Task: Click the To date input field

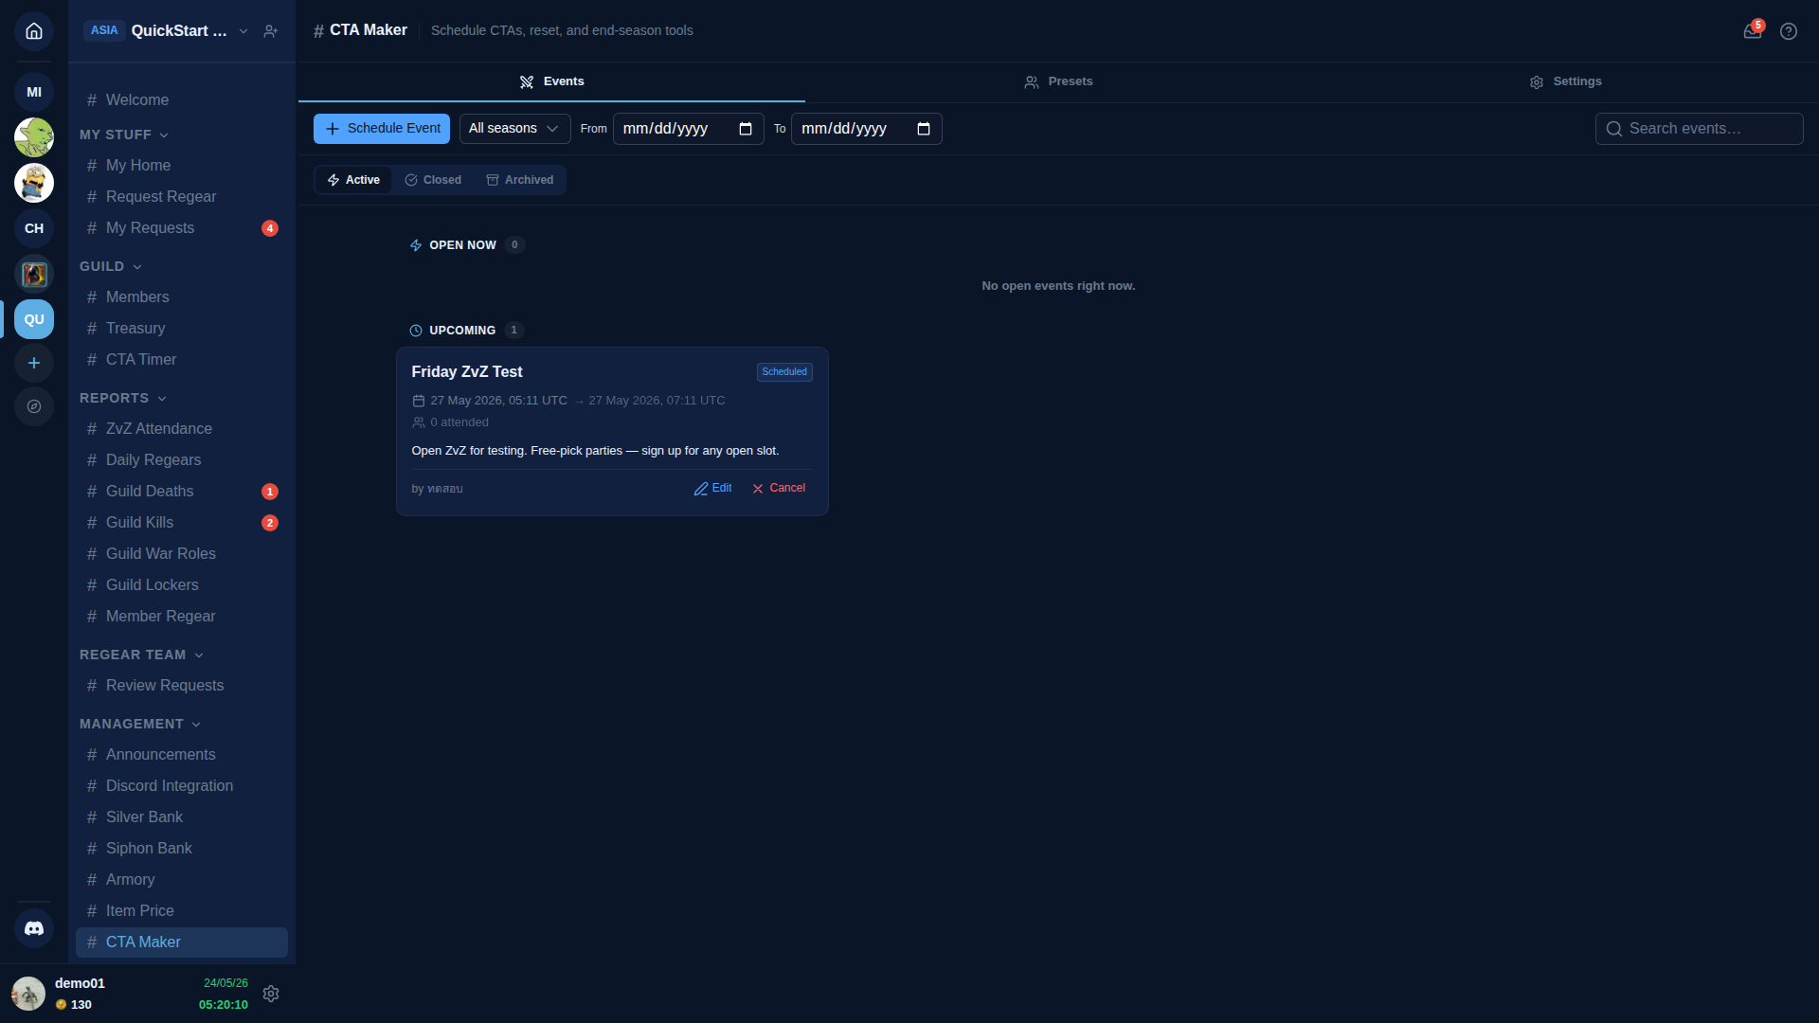Action: (867, 129)
